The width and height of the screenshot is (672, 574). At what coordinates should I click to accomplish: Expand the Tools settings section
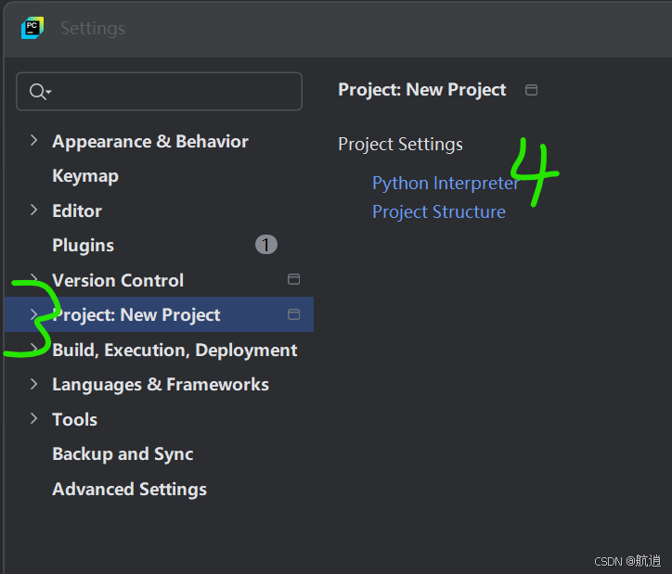(x=34, y=419)
